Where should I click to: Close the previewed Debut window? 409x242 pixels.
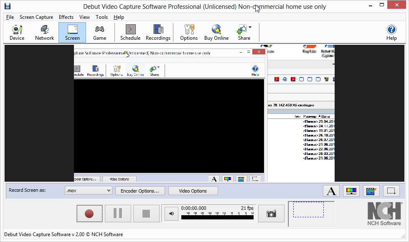coord(259,52)
